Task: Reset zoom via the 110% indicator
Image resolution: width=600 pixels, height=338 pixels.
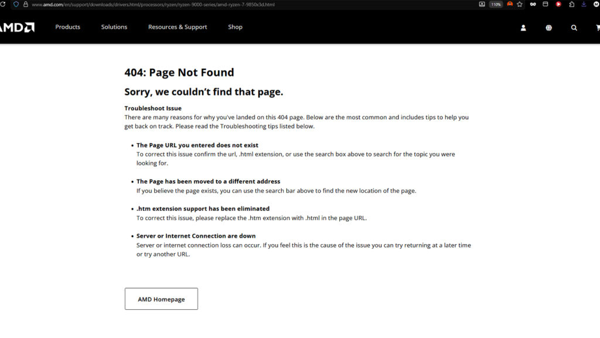Action: pyautogui.click(x=496, y=4)
